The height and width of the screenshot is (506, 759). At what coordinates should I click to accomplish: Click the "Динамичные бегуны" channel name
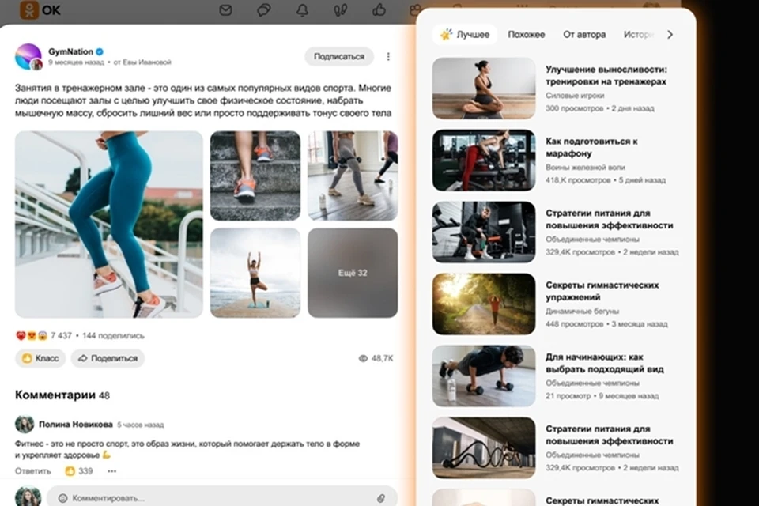pos(583,311)
